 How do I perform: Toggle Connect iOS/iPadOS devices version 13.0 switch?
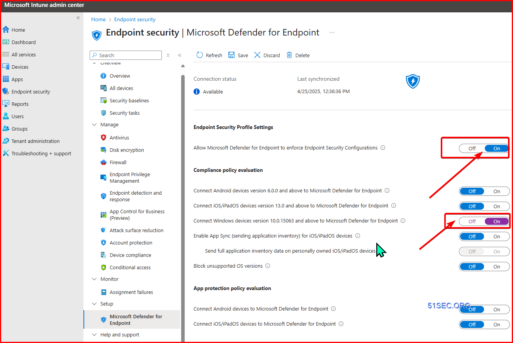[x=484, y=206]
